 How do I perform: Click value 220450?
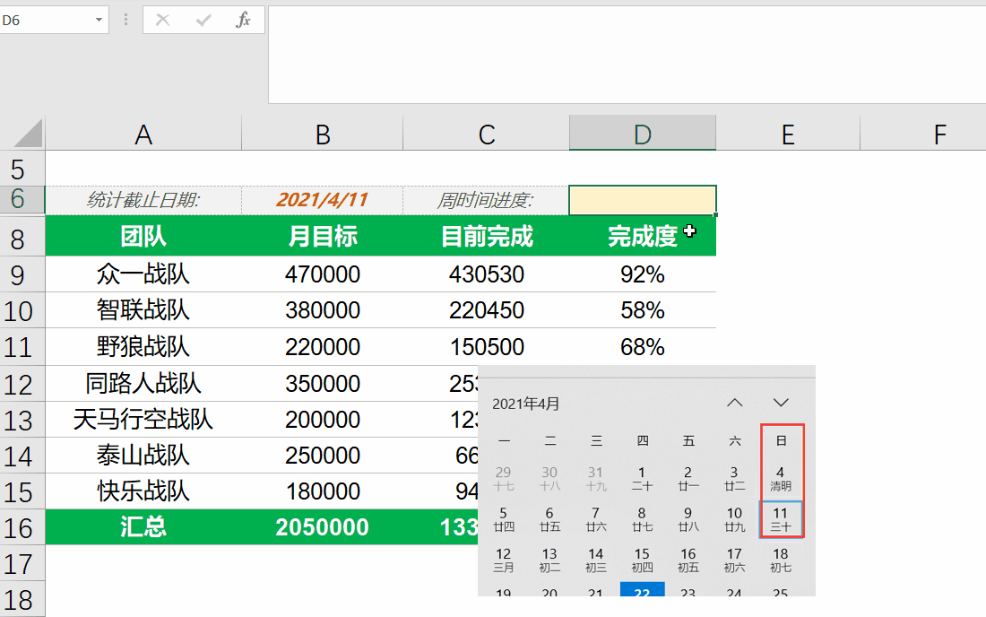(x=486, y=310)
